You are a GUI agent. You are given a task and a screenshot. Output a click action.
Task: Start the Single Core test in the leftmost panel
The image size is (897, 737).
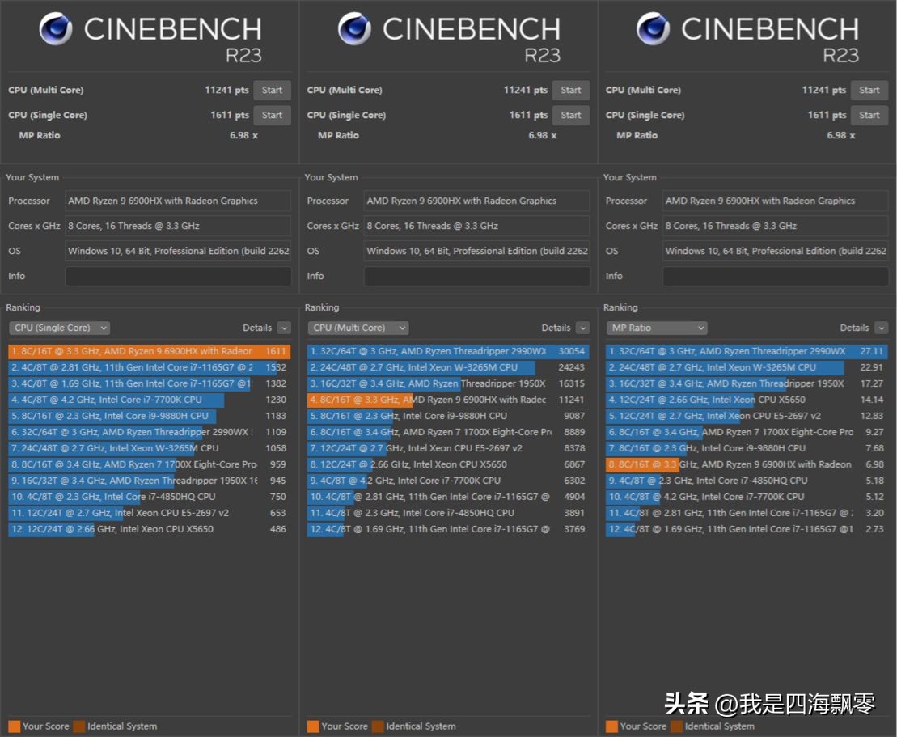(x=272, y=115)
